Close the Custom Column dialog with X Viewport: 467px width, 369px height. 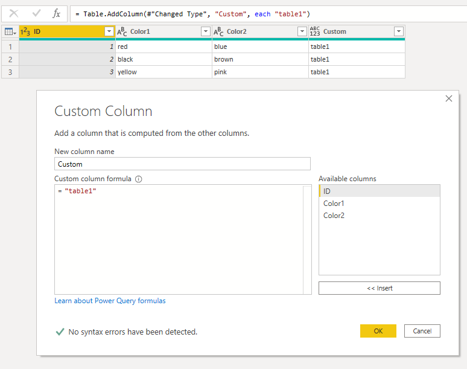pyautogui.click(x=448, y=98)
